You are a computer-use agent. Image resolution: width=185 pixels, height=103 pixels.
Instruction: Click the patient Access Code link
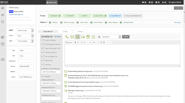tap(16, 15)
